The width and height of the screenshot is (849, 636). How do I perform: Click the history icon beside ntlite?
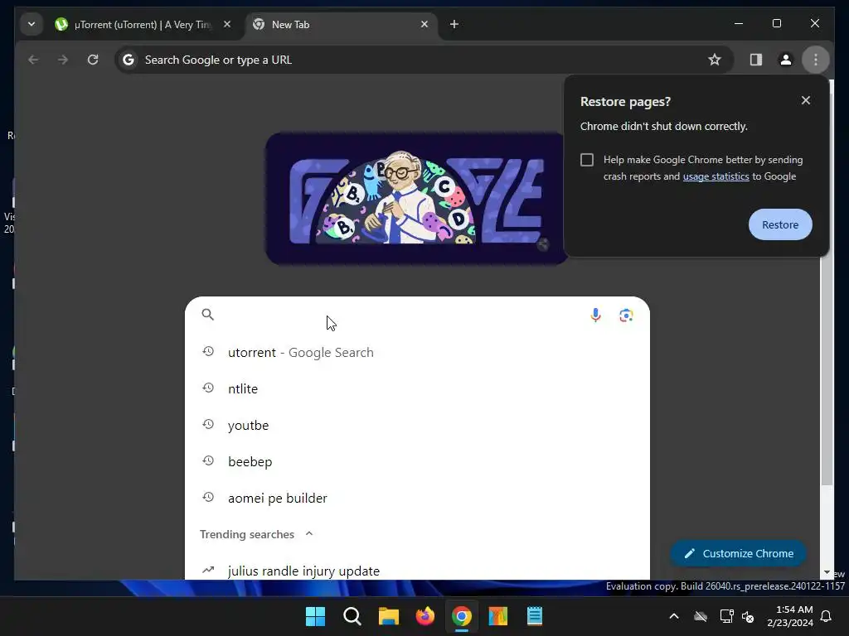click(208, 388)
